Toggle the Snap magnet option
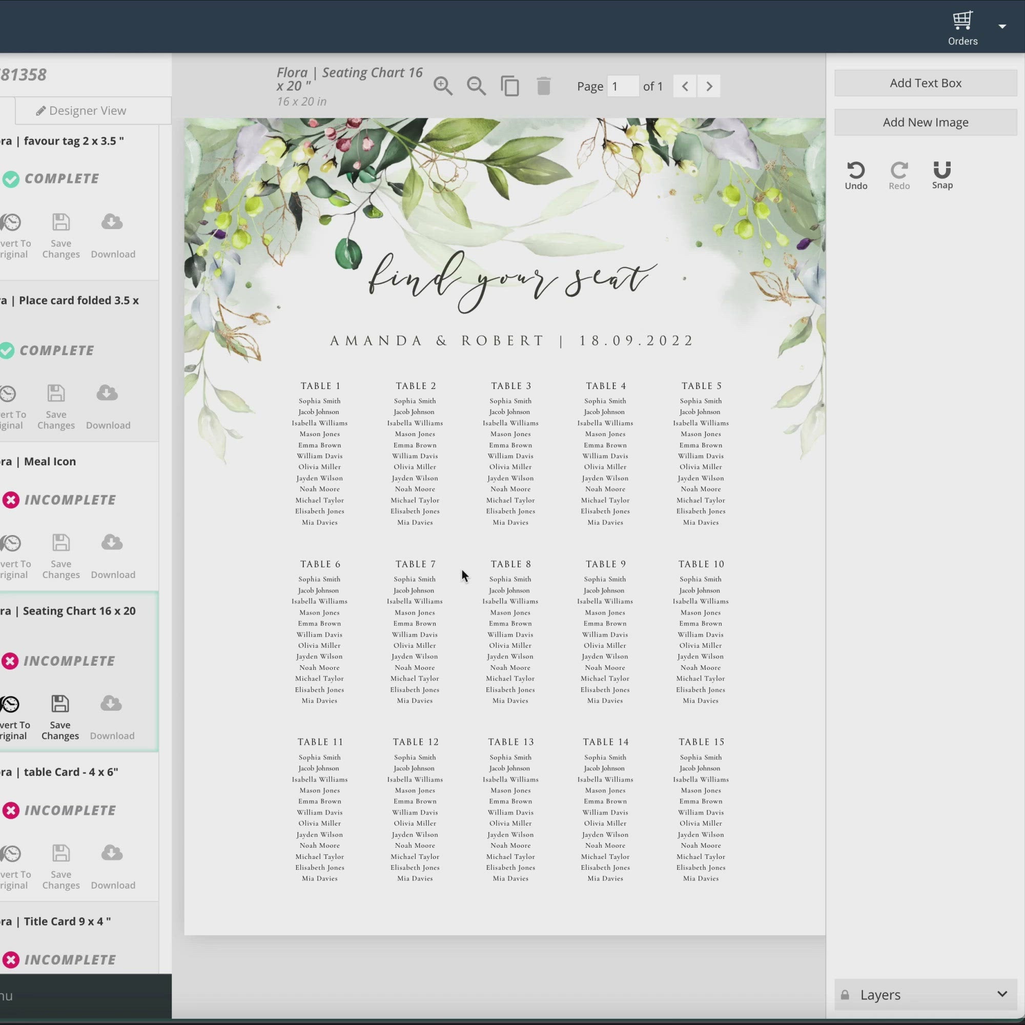 tap(942, 175)
